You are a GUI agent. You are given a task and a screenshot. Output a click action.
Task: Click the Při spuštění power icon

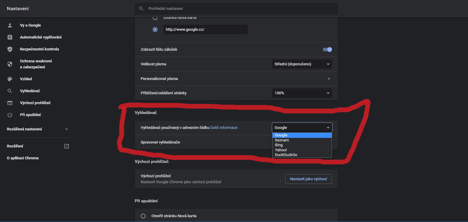[10, 115]
